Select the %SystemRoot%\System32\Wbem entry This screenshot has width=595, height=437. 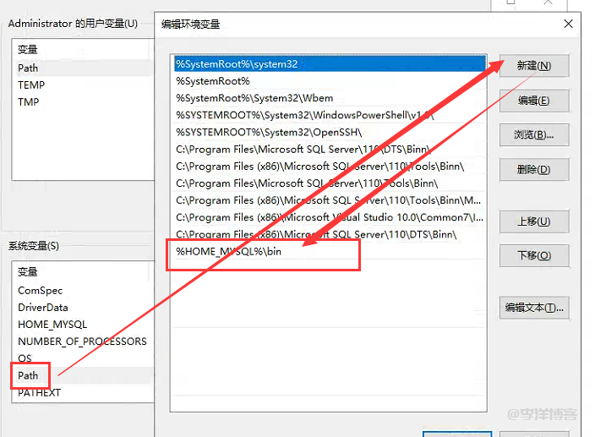(x=254, y=98)
